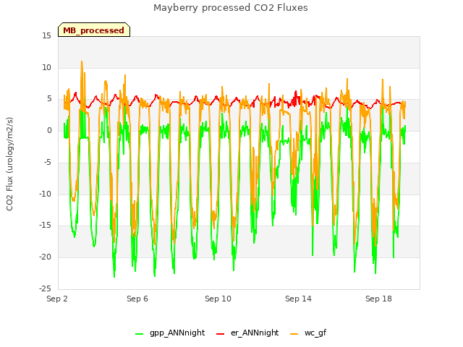Click the red er_ANNnight legend swatch
Image resolution: width=463 pixels, height=347 pixels.
click(220, 334)
